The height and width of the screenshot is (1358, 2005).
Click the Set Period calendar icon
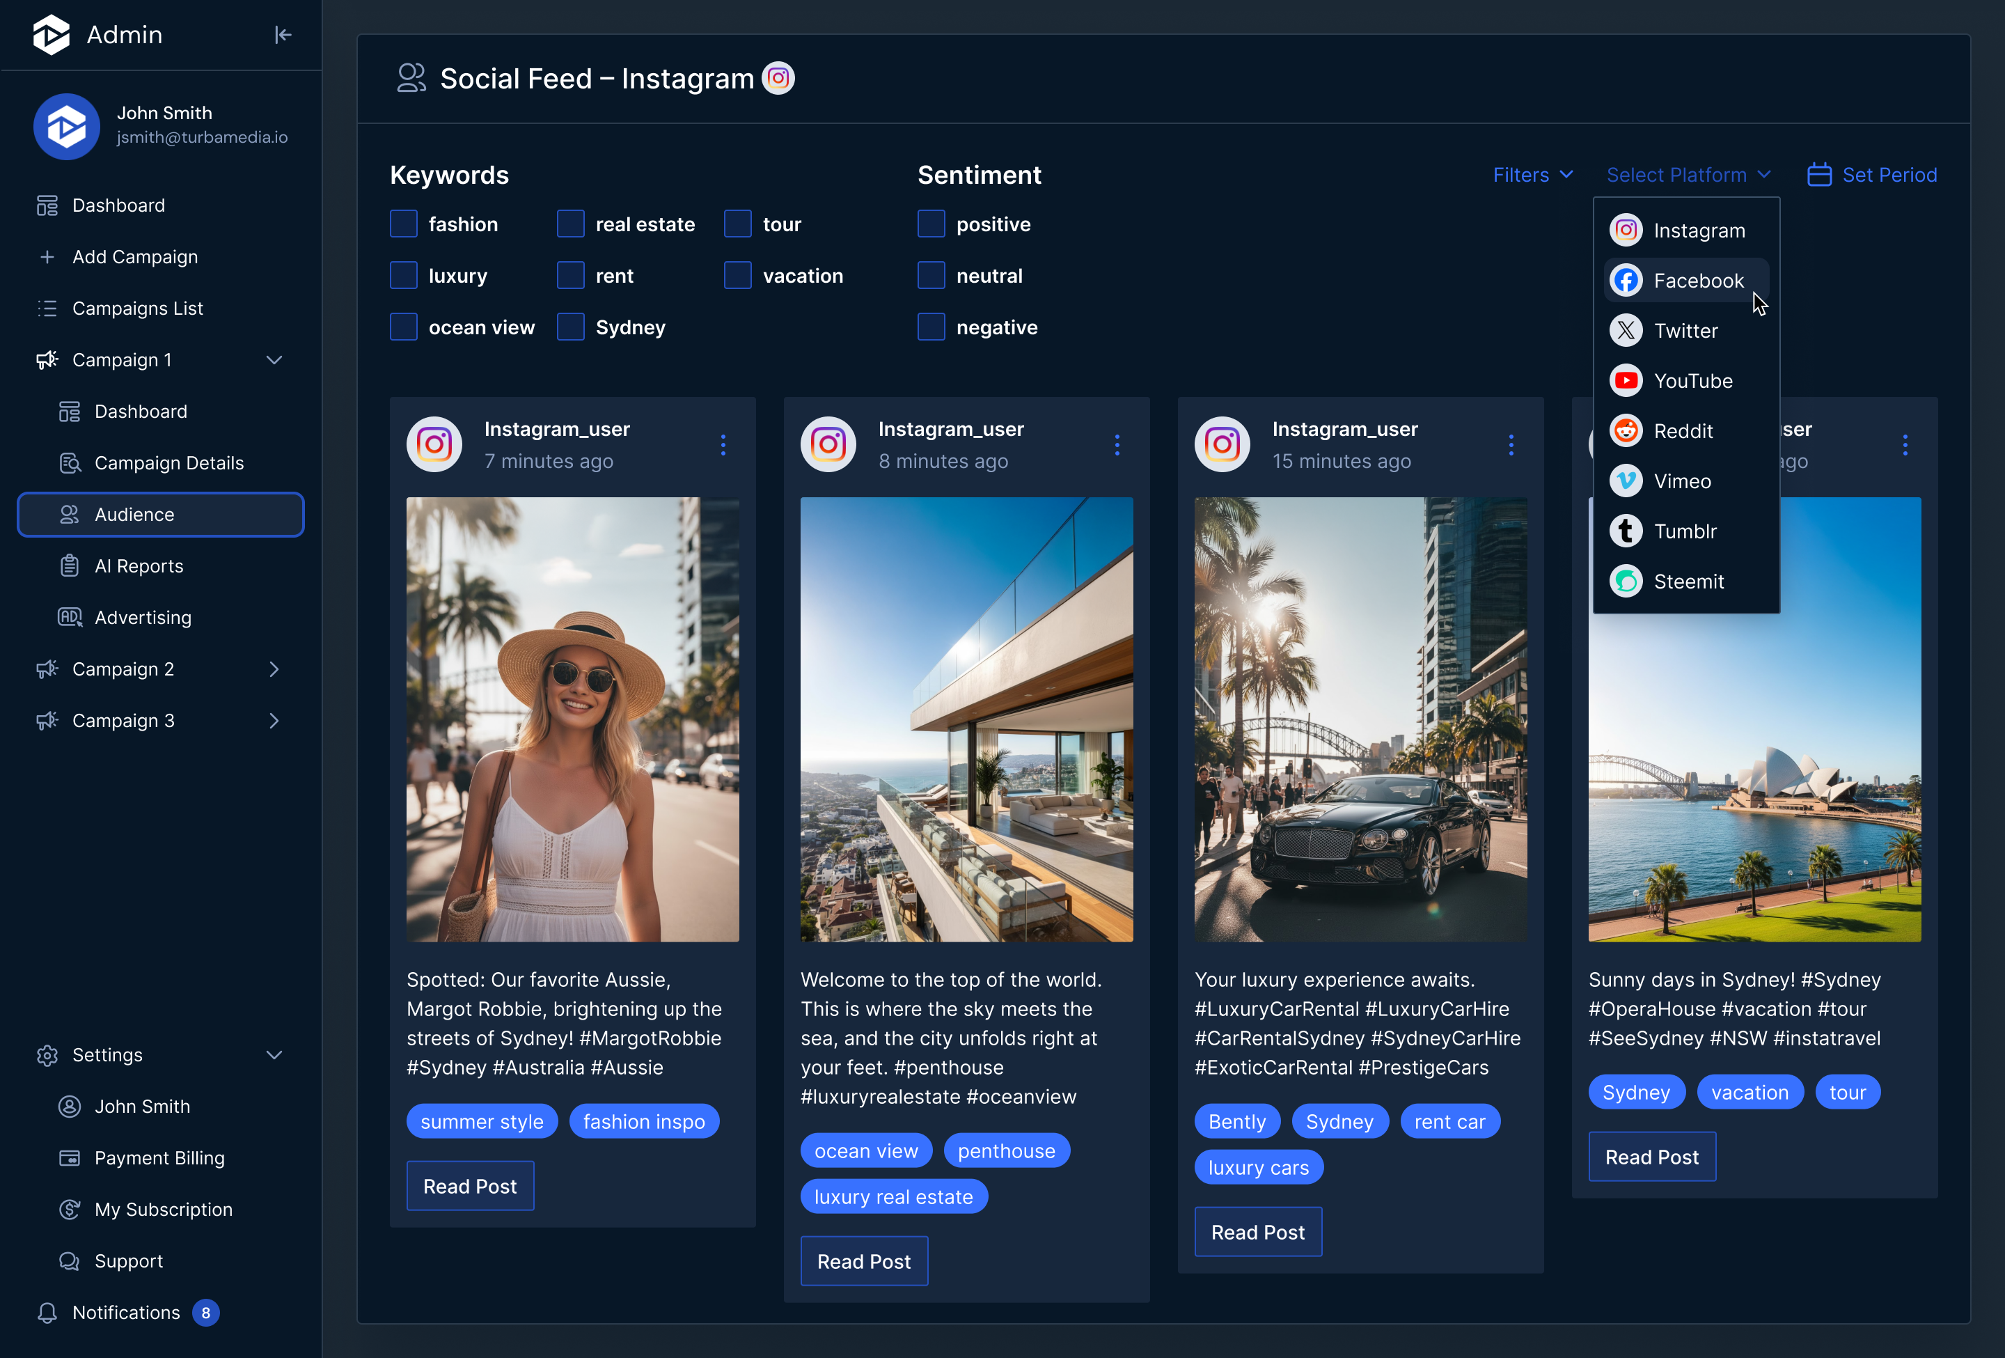coord(1820,175)
